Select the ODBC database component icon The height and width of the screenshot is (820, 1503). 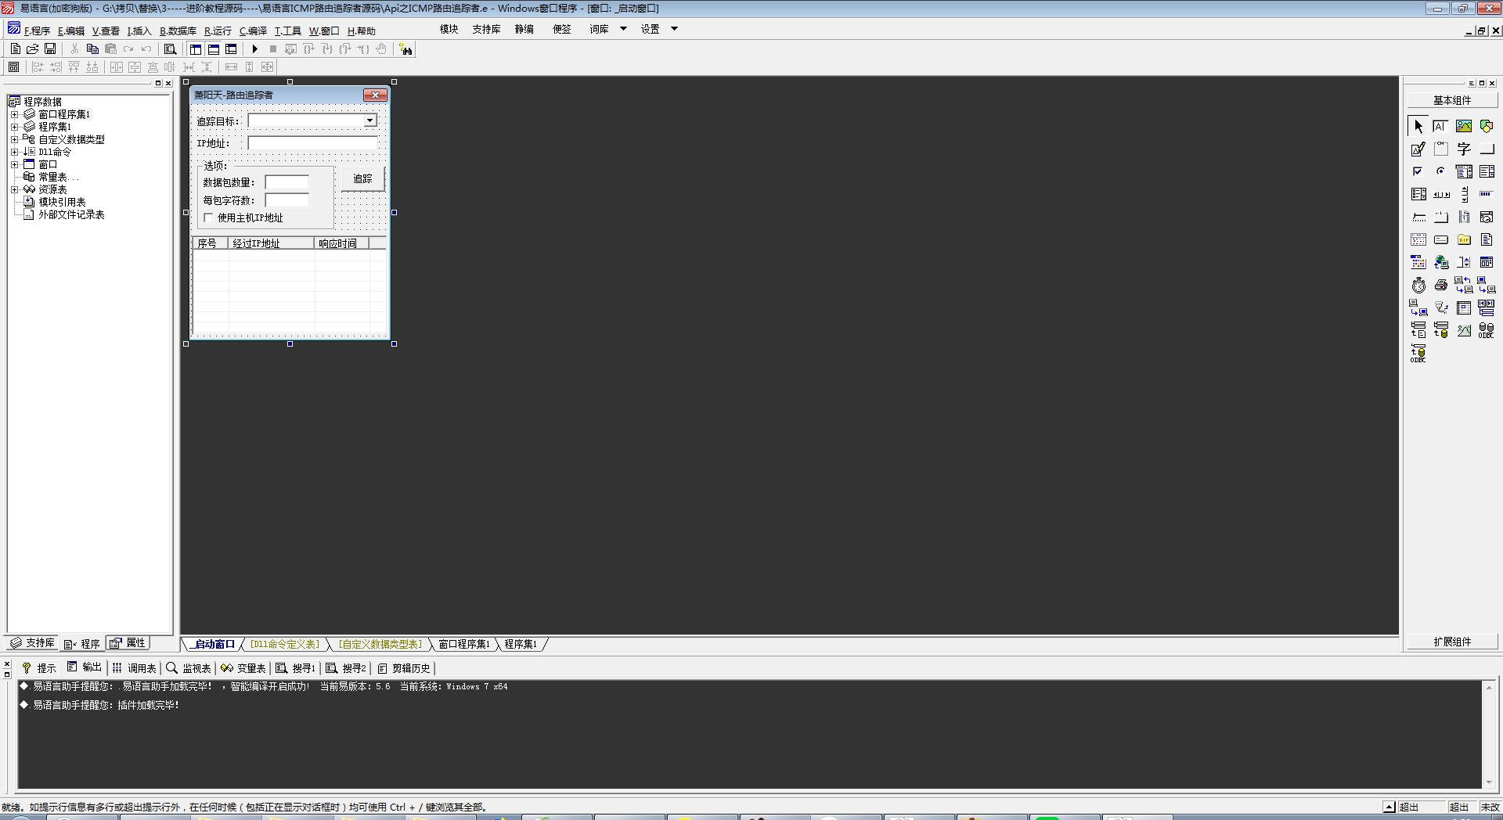1487,330
